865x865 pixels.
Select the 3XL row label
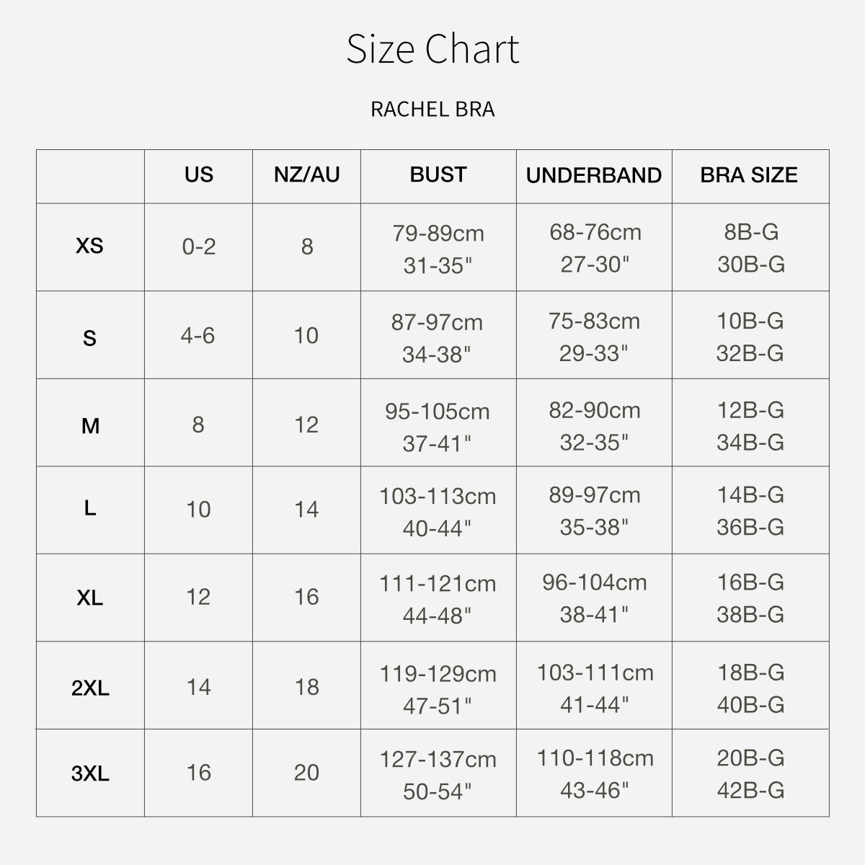[90, 774]
